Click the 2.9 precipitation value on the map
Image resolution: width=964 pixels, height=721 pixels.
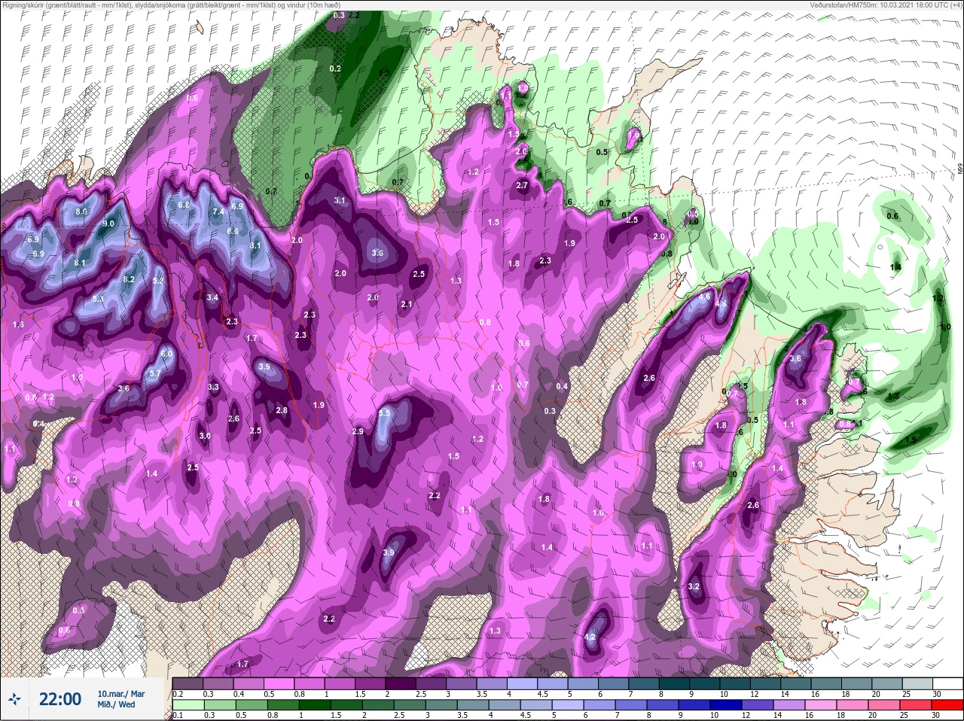coord(358,431)
